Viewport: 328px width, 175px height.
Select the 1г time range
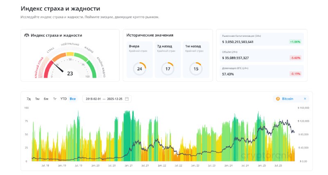[55, 99]
